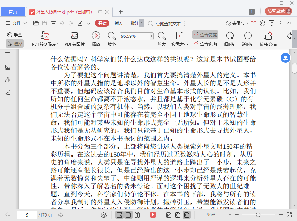The width and height of the screenshot is (297, 221).
Task: Click the red play button in status bar
Action: 153,215
